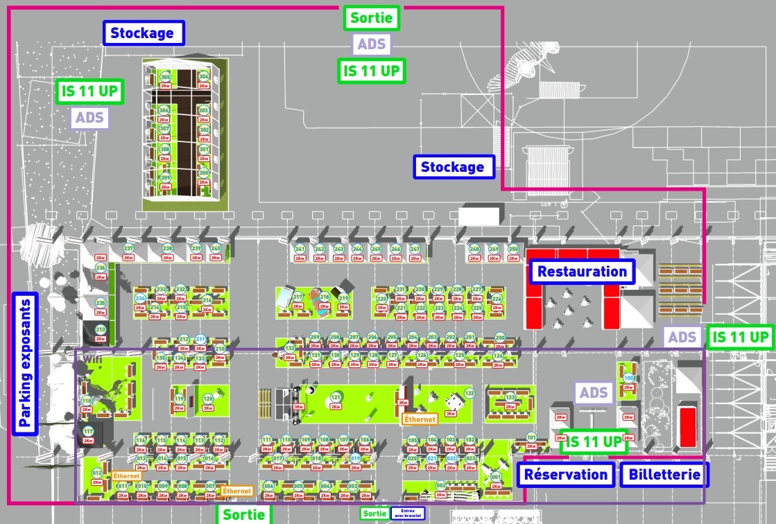Image resolution: width=776 pixels, height=524 pixels.
Task: Click booth 100 circular marker
Action: click(628, 378)
